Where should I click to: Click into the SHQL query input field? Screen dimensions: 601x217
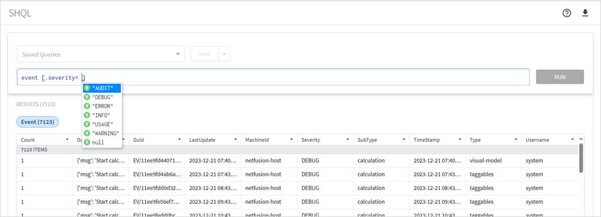(x=273, y=77)
